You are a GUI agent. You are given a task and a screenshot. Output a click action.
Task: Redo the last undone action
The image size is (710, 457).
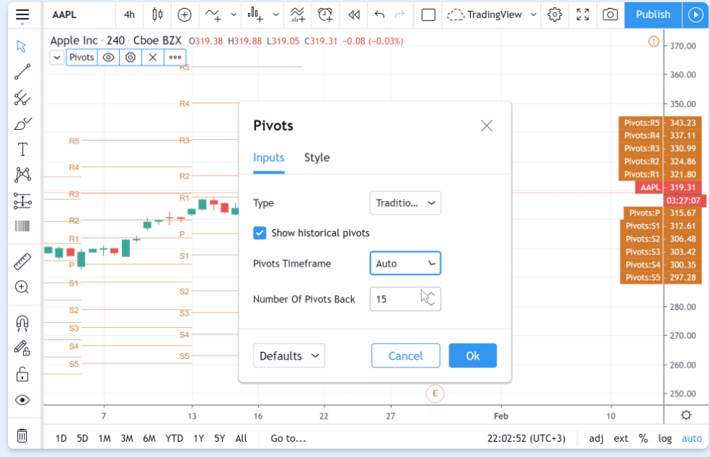pos(400,15)
